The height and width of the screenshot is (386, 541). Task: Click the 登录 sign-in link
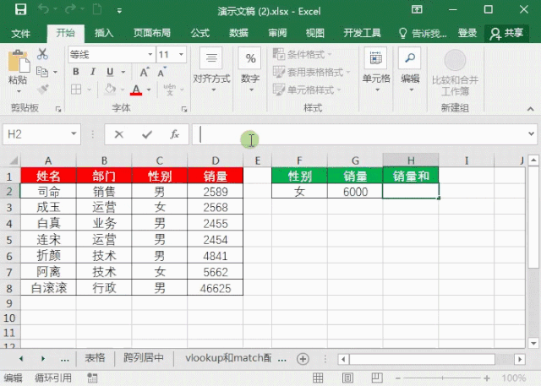tap(467, 33)
